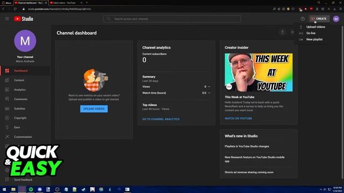This screenshot has height=193, width=344.
Task: Open 'Shorts ad revenue sharing coming soon' item
Action: coord(249,172)
